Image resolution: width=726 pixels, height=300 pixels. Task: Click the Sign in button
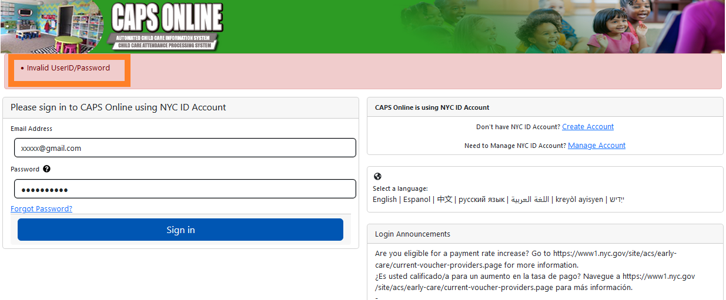pos(180,230)
